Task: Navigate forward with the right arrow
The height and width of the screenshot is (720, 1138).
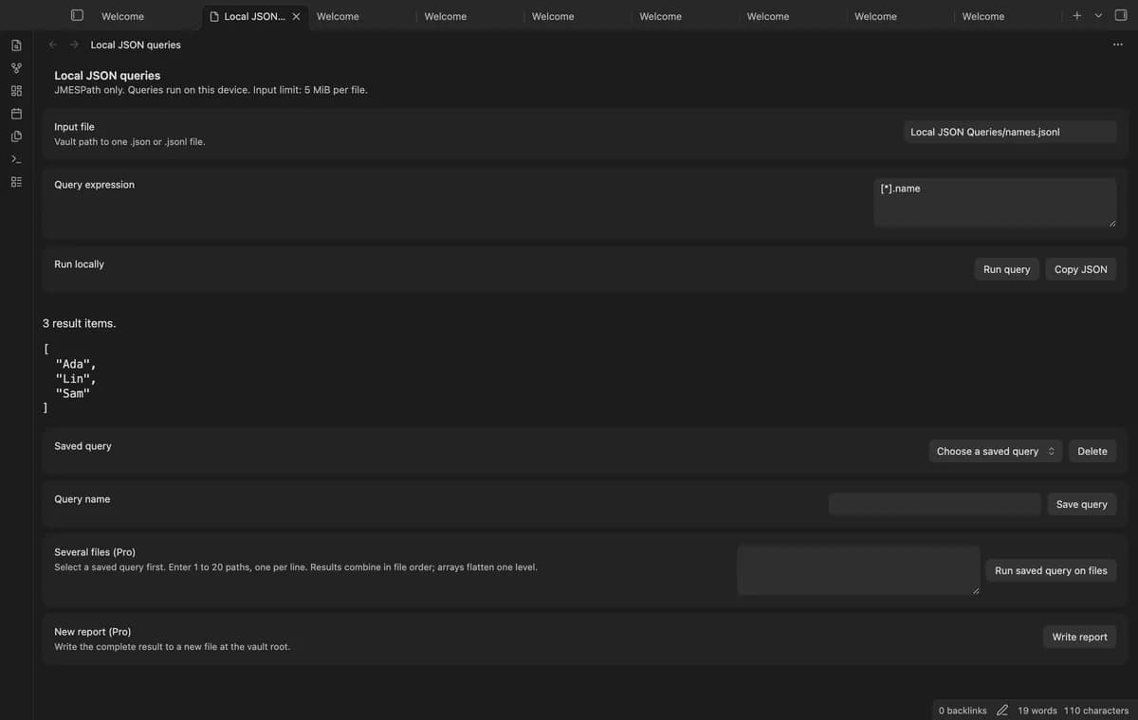Action: (74, 45)
